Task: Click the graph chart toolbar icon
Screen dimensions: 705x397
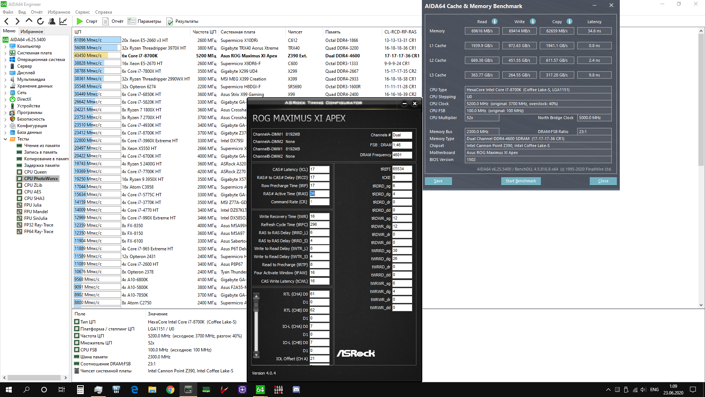Action: 63,21
